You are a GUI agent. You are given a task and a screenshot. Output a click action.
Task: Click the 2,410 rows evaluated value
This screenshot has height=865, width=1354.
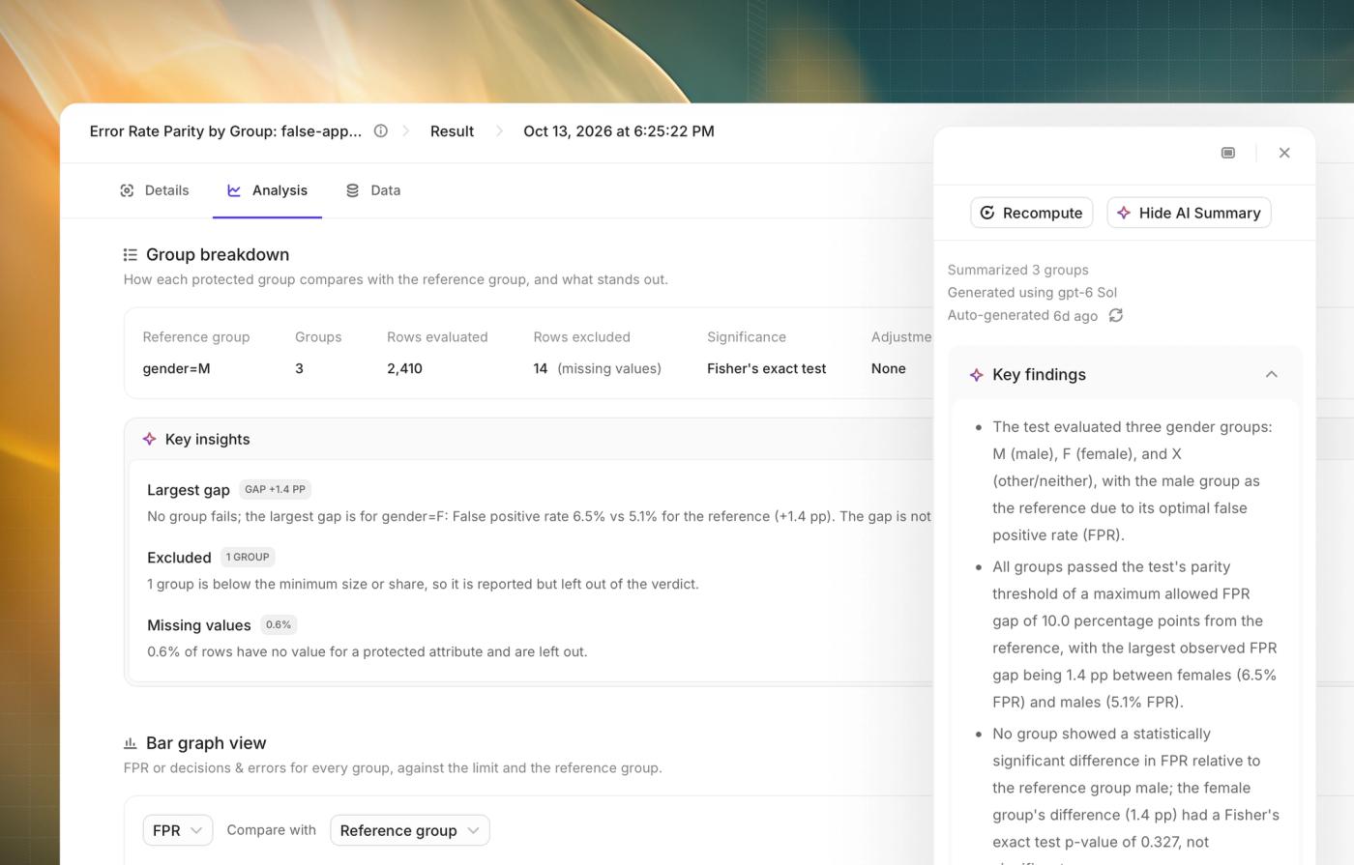coord(404,368)
